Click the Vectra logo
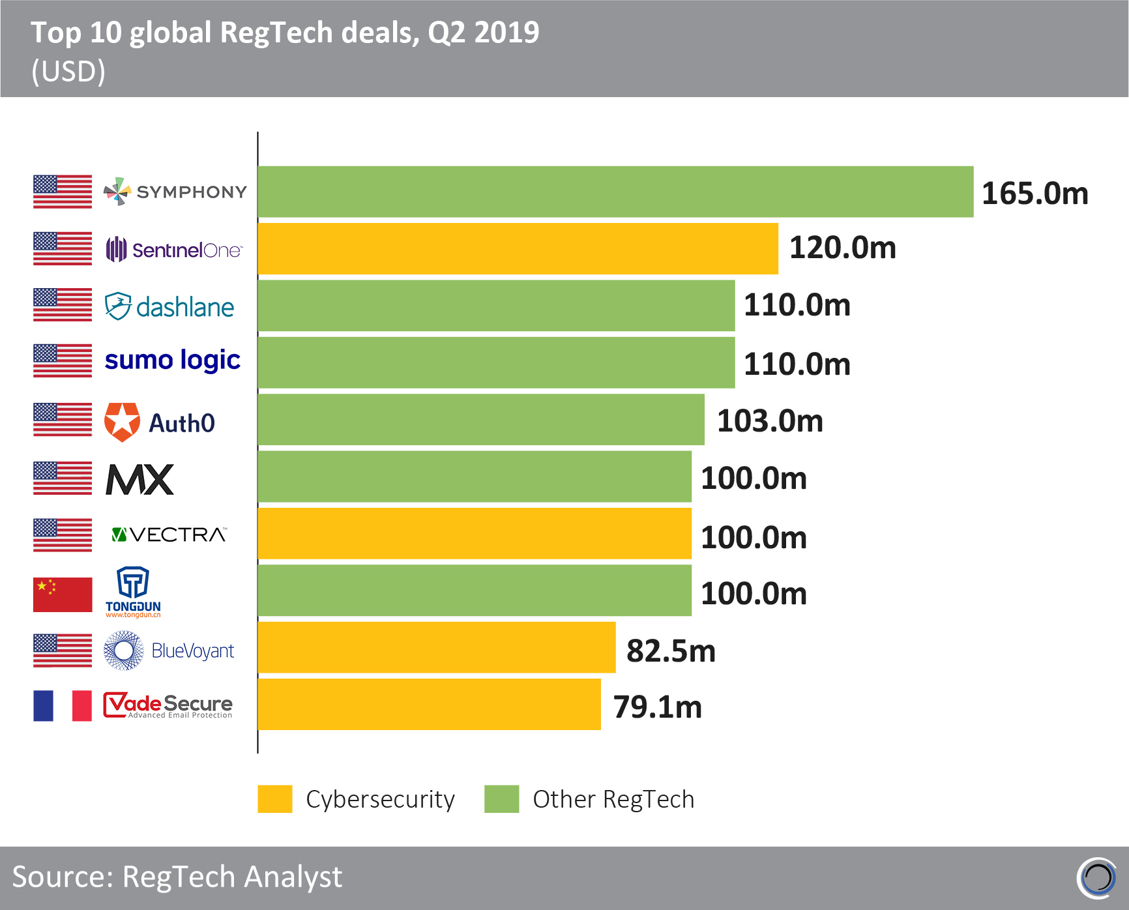This screenshot has height=910, width=1129. (x=169, y=535)
